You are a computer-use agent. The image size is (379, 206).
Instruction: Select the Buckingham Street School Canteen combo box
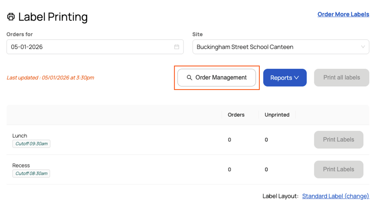click(281, 47)
